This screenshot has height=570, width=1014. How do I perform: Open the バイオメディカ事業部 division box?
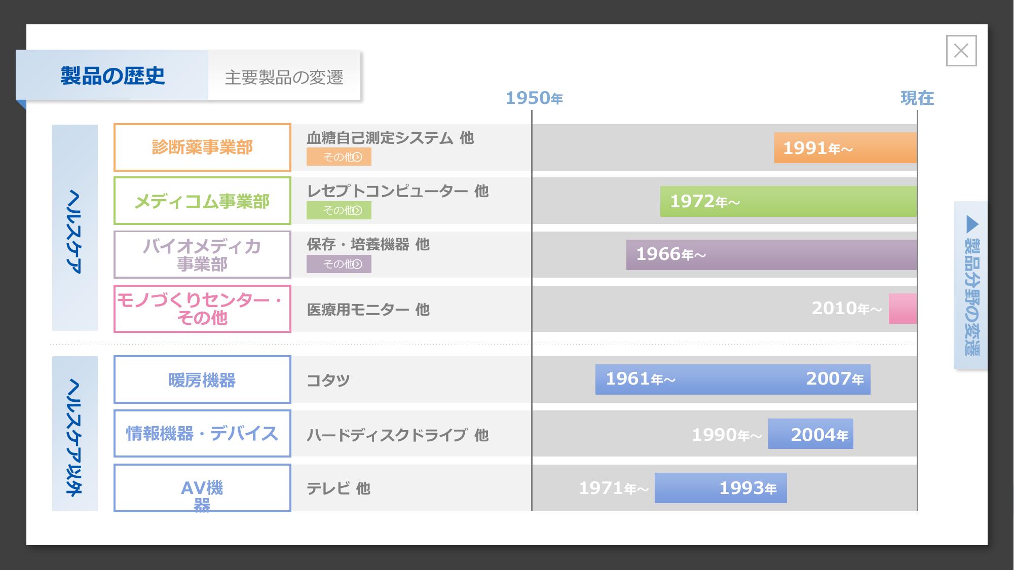[x=202, y=254]
